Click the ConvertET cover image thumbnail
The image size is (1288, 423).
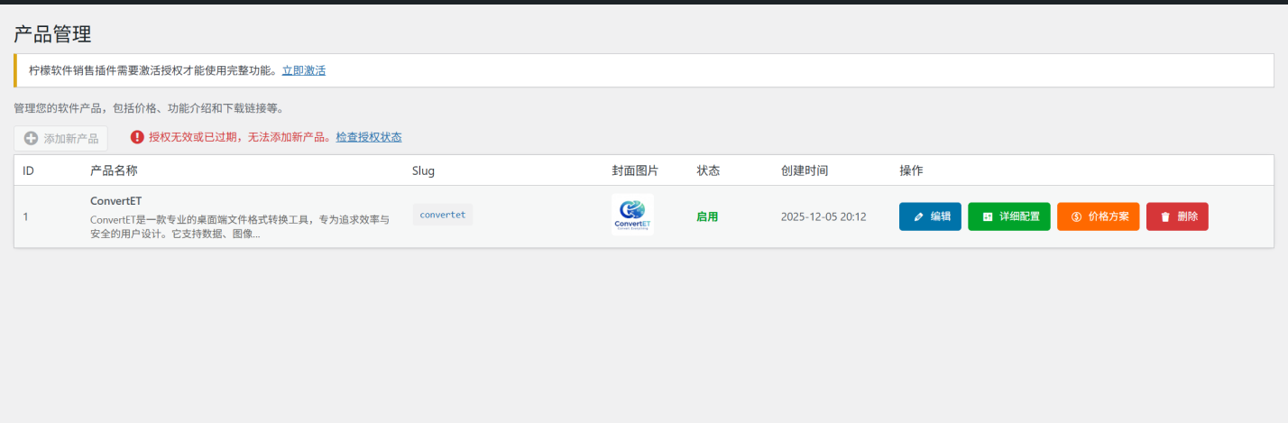coord(632,216)
